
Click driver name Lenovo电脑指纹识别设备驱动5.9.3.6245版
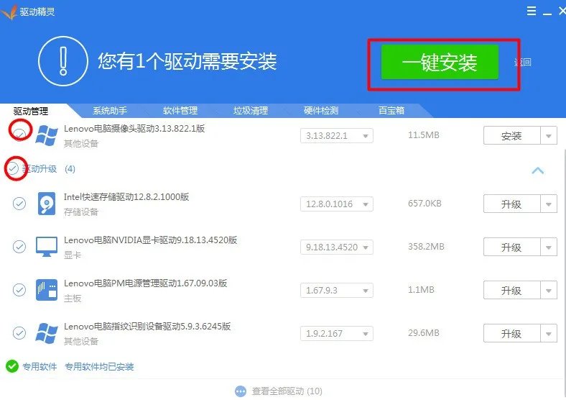click(147, 326)
